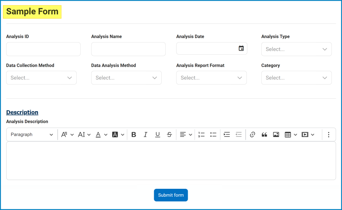Create a numbered list
Image resolution: width=342 pixels, height=210 pixels.
[x=201, y=134]
